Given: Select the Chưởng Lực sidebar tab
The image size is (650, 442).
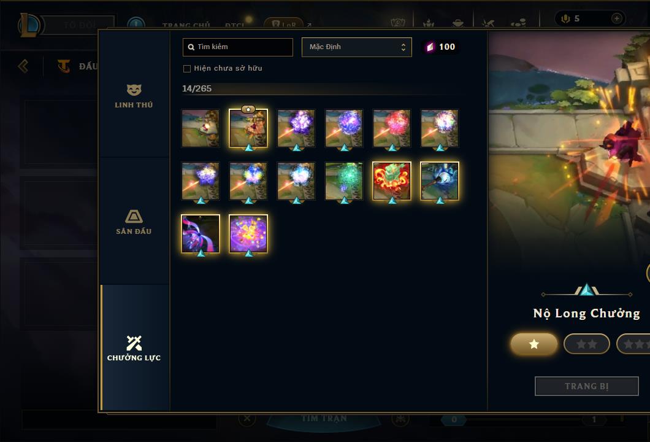Looking at the screenshot, I should [x=134, y=347].
